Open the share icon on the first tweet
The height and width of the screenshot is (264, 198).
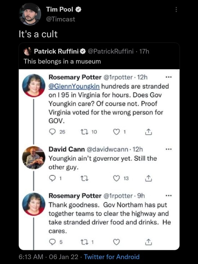(x=148, y=132)
